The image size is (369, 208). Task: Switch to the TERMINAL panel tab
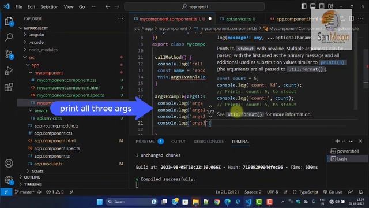pyautogui.click(x=240, y=141)
